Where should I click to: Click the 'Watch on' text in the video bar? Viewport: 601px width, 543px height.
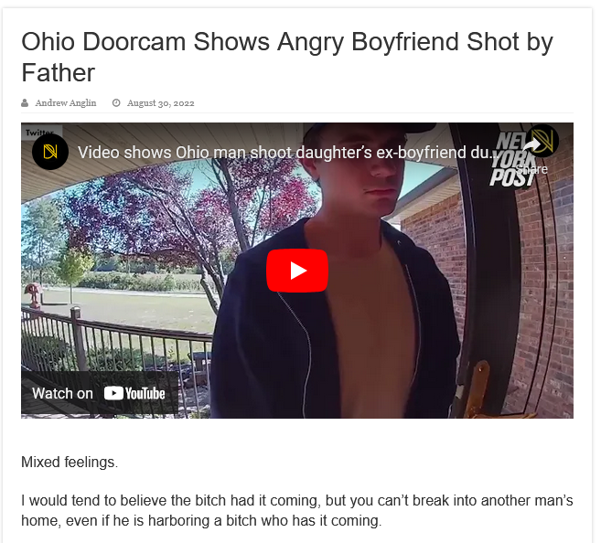pos(62,393)
